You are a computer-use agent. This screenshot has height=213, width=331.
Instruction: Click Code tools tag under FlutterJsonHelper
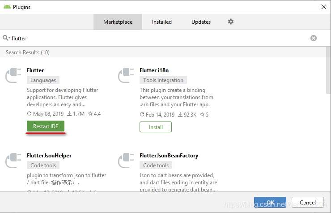coord(43,165)
